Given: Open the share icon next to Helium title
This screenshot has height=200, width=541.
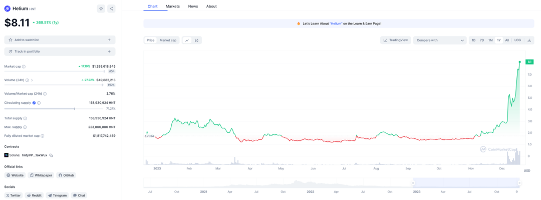Looking at the screenshot, I should pos(111,9).
